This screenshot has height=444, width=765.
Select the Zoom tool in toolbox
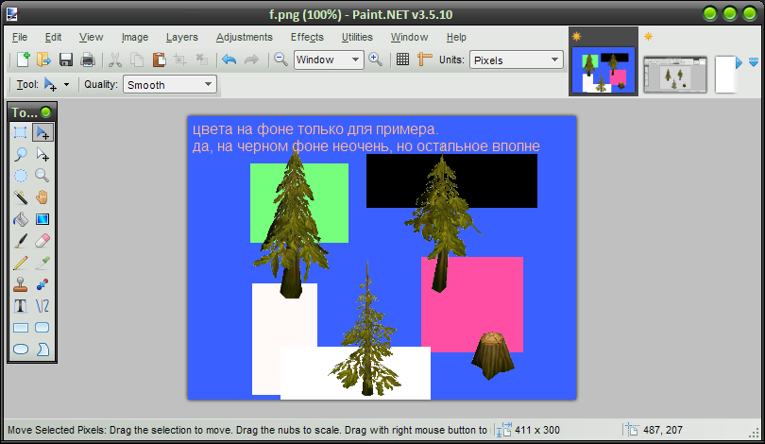(42, 176)
